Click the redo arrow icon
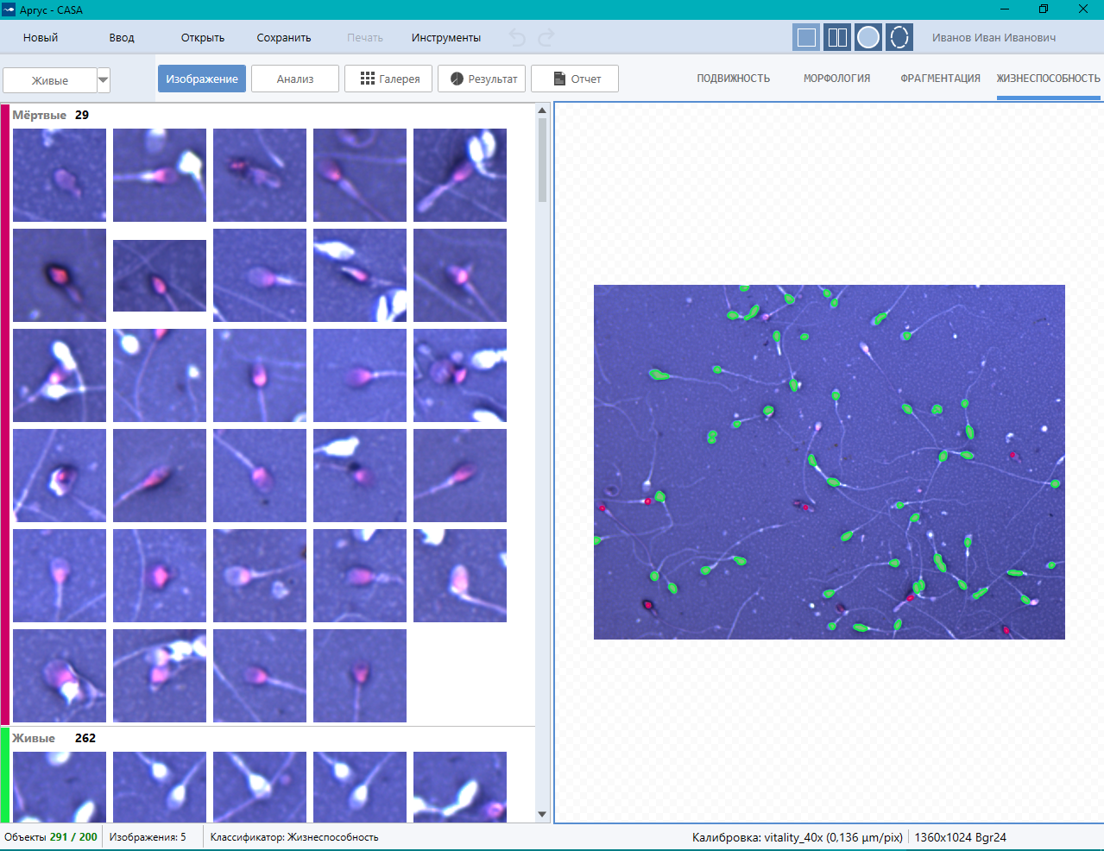 (x=546, y=38)
